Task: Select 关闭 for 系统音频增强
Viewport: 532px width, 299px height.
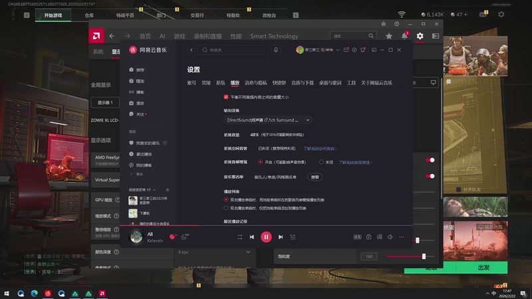Action: tap(321, 162)
